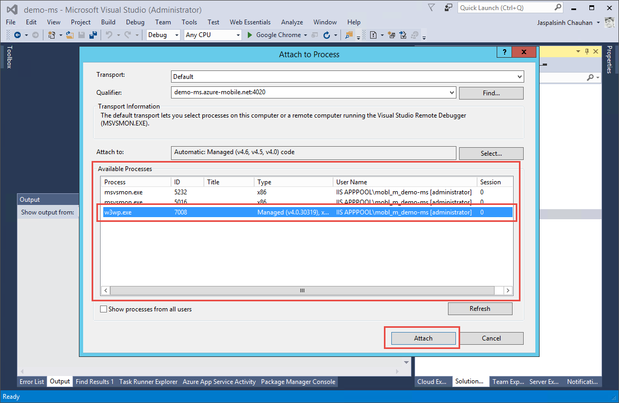619x403 pixels.
Task: Click the Quick Launch search magnifier icon
Action: tap(558, 7)
